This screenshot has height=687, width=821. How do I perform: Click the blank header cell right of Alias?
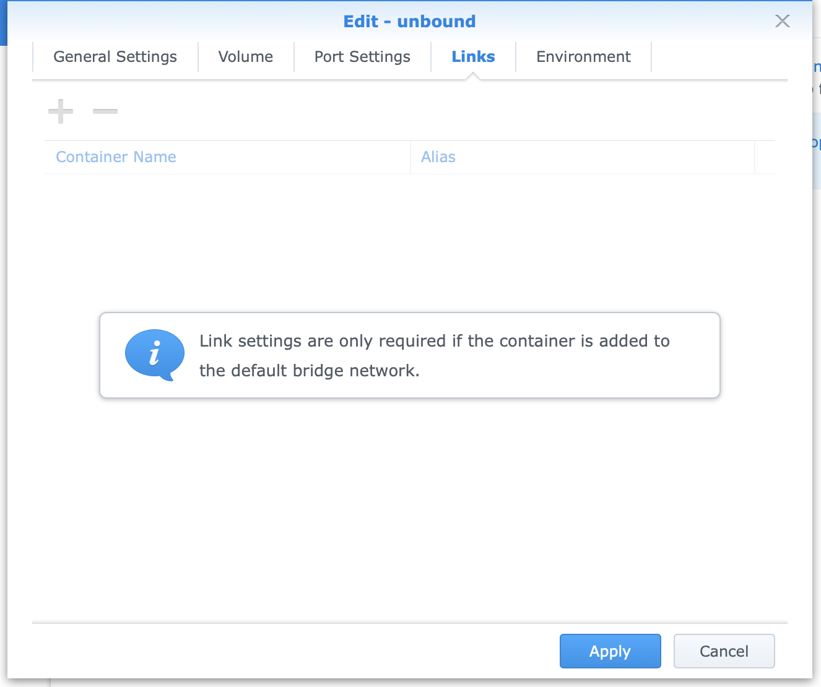[765, 157]
